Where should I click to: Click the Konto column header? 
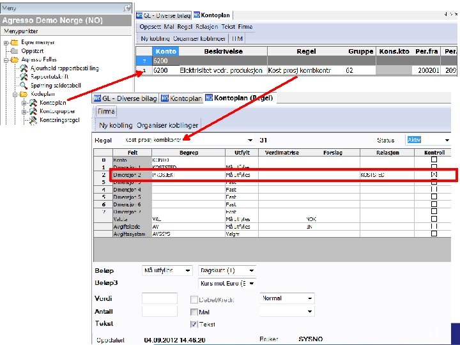pyautogui.click(x=165, y=51)
